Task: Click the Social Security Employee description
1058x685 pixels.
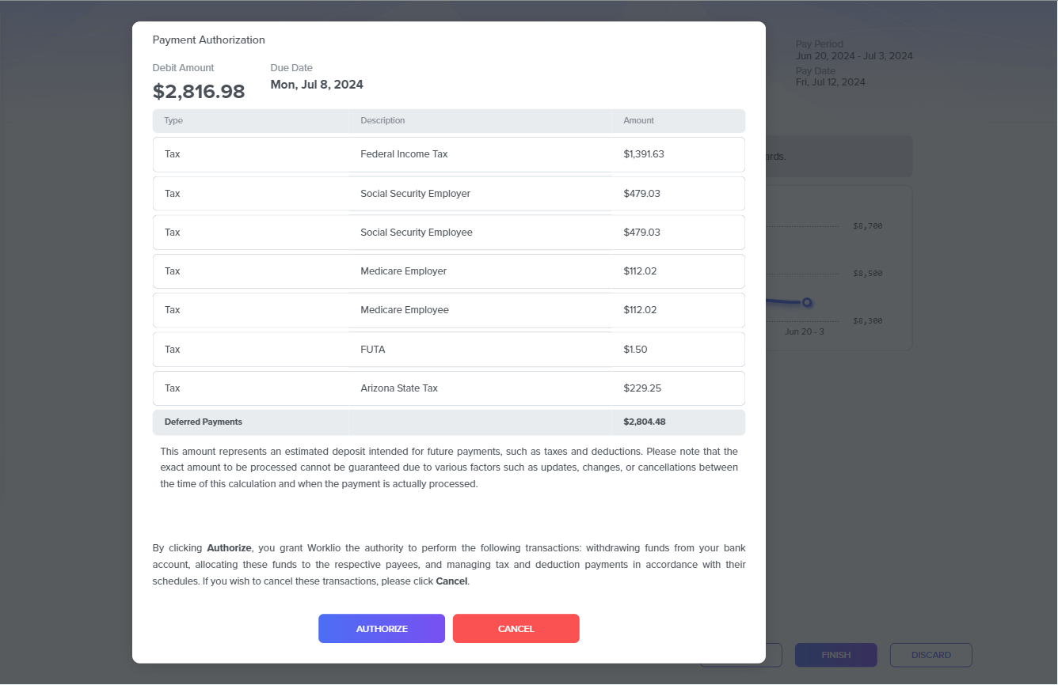Action: coord(416,233)
